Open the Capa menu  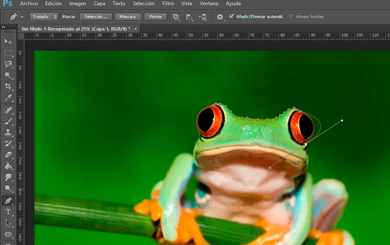click(99, 3)
